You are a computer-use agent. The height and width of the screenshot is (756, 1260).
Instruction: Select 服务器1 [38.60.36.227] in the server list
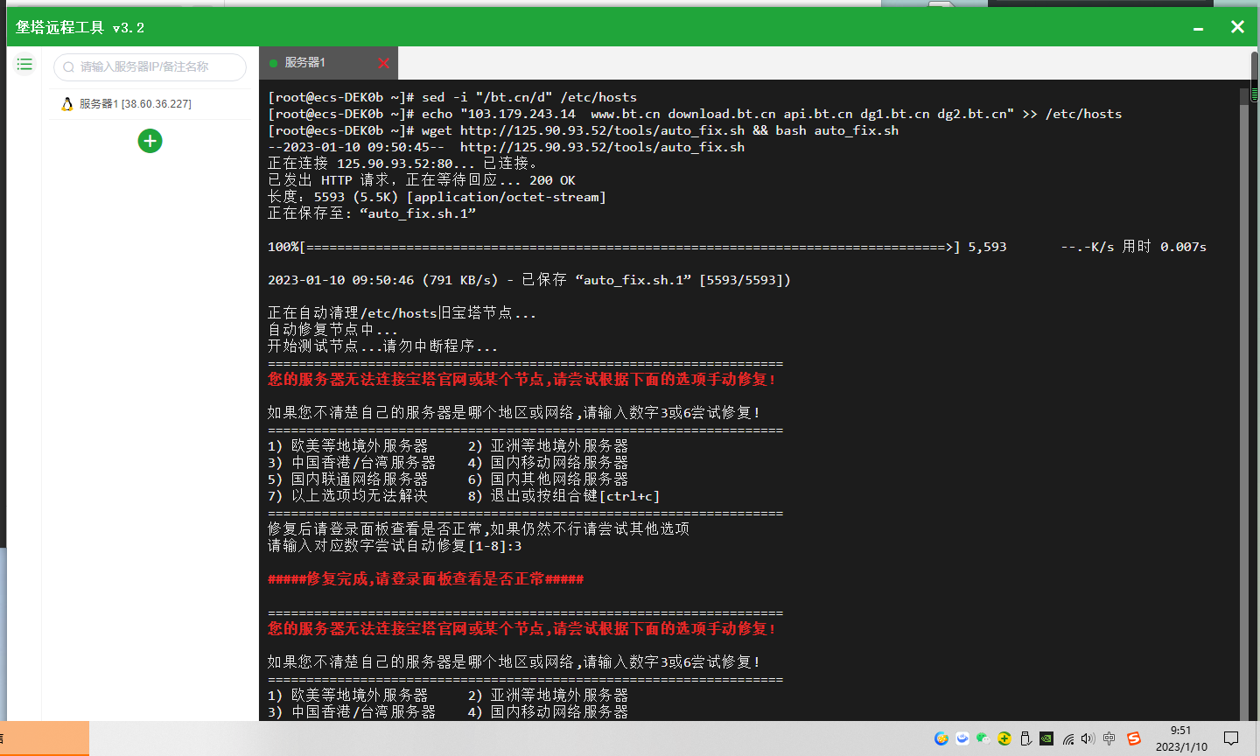pos(150,103)
